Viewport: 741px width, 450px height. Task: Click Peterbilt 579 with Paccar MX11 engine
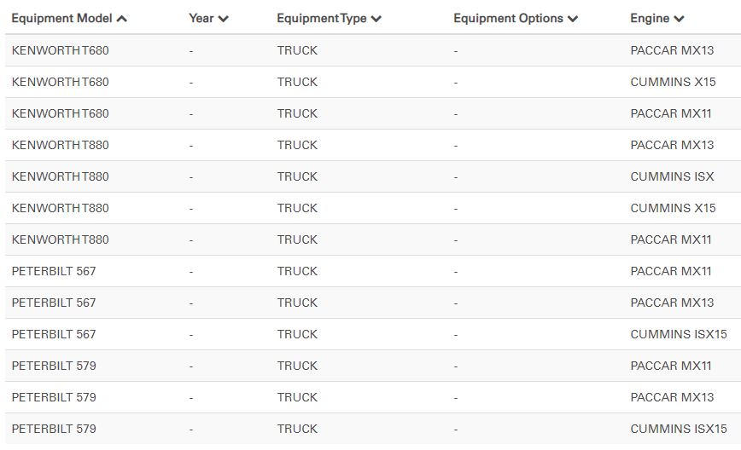pyautogui.click(x=54, y=366)
